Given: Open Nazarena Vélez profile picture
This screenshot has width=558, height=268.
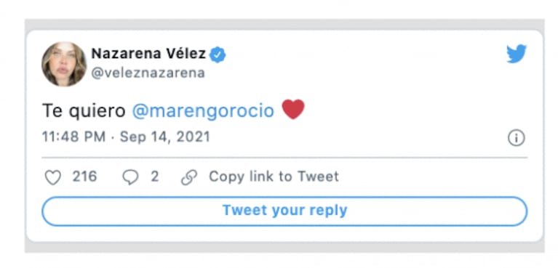Looking at the screenshot, I should 64,64.
